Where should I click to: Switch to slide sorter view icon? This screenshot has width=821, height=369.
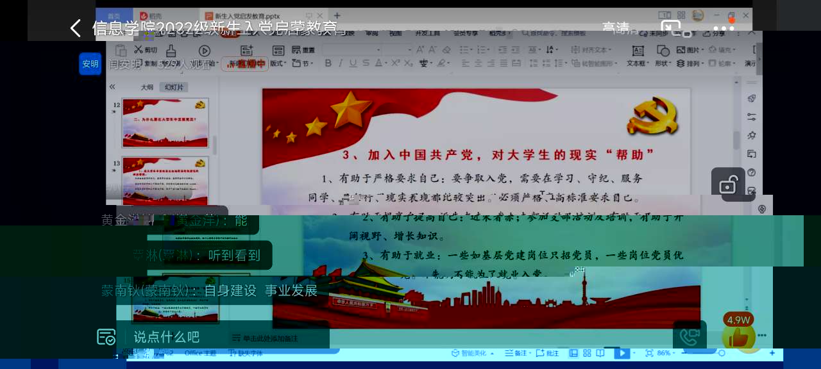(x=587, y=353)
